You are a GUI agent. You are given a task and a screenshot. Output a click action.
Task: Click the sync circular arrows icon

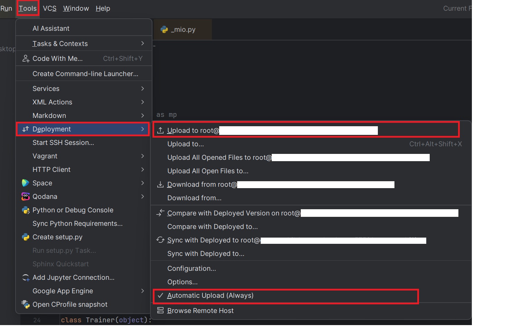pos(160,240)
